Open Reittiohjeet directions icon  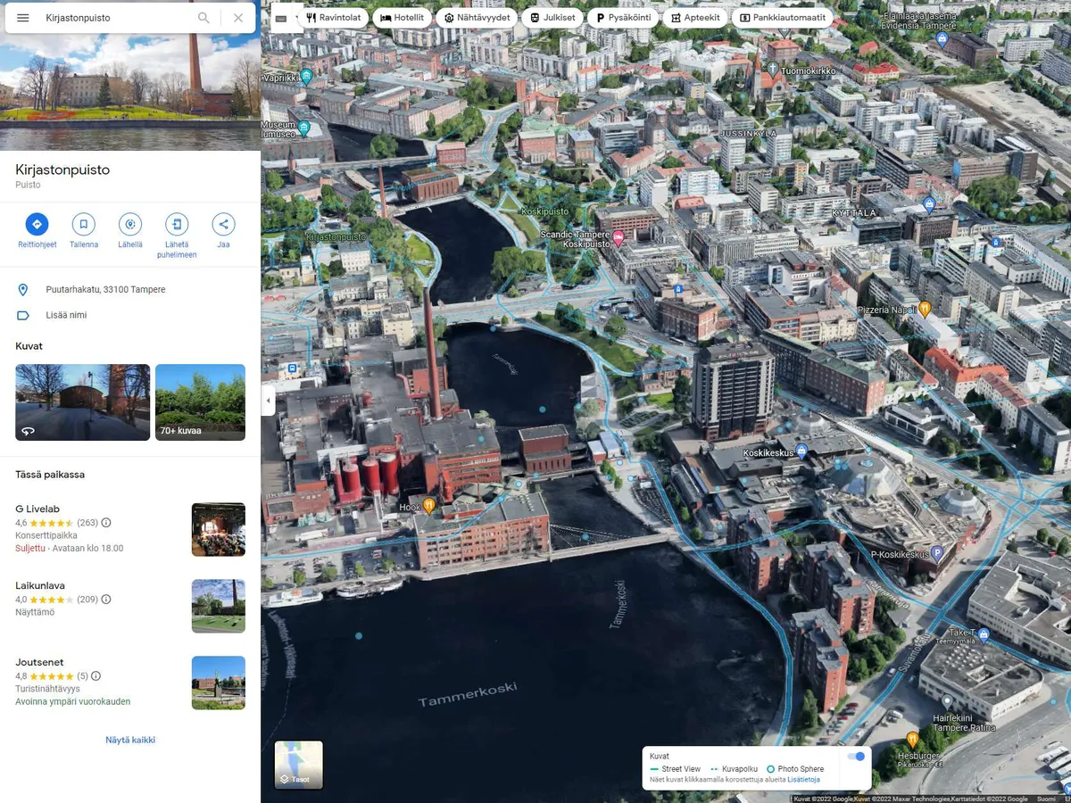click(37, 224)
